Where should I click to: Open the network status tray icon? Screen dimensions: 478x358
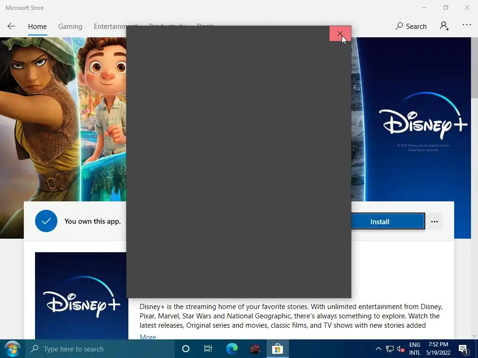click(390, 349)
